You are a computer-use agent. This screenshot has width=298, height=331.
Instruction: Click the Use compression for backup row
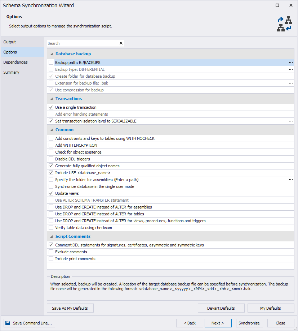[170, 90]
